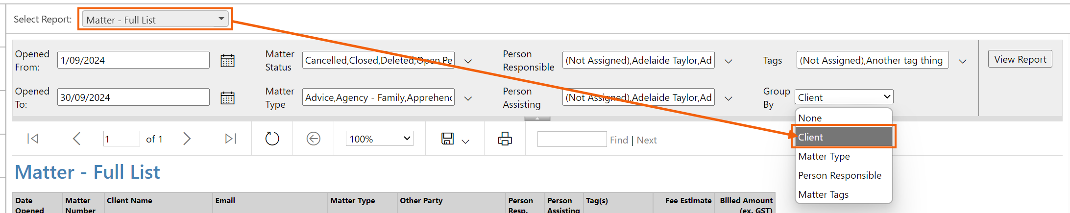Go to previous report page
1070x213 pixels.
(x=76, y=139)
